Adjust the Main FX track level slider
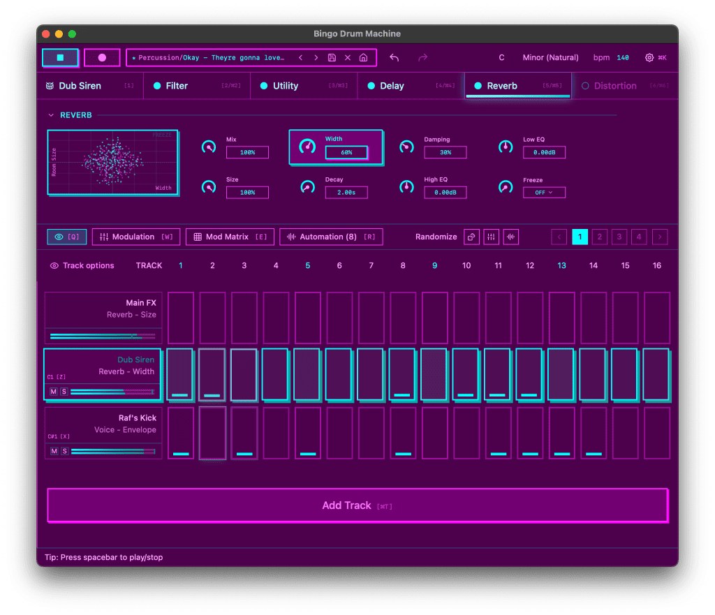 (102, 336)
